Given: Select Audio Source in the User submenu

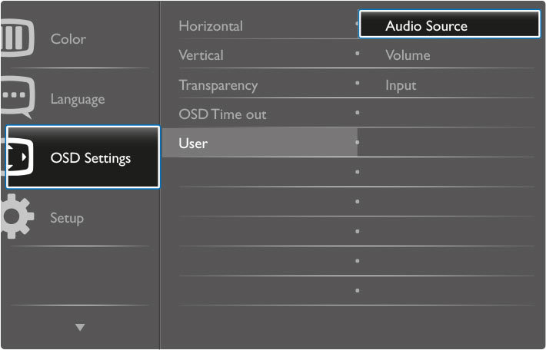Looking at the screenshot, I should tap(450, 24).
